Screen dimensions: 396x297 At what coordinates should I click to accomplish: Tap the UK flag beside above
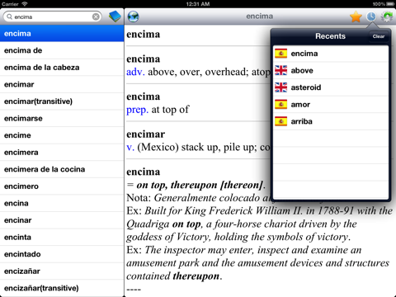pos(280,70)
